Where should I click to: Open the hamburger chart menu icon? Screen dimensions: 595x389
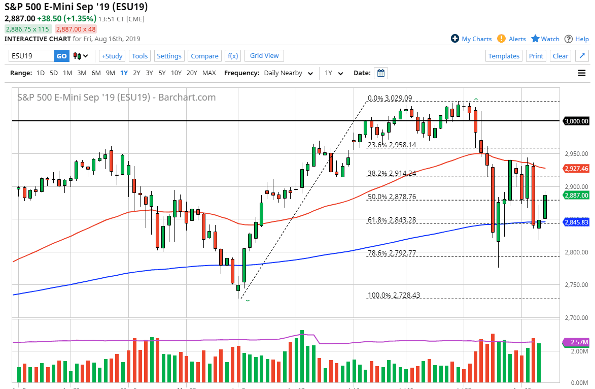[x=582, y=73]
